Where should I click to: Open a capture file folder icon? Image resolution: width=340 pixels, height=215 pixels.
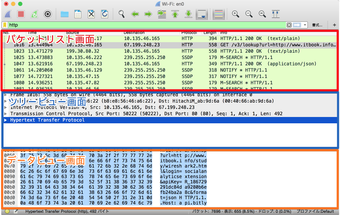65,14
